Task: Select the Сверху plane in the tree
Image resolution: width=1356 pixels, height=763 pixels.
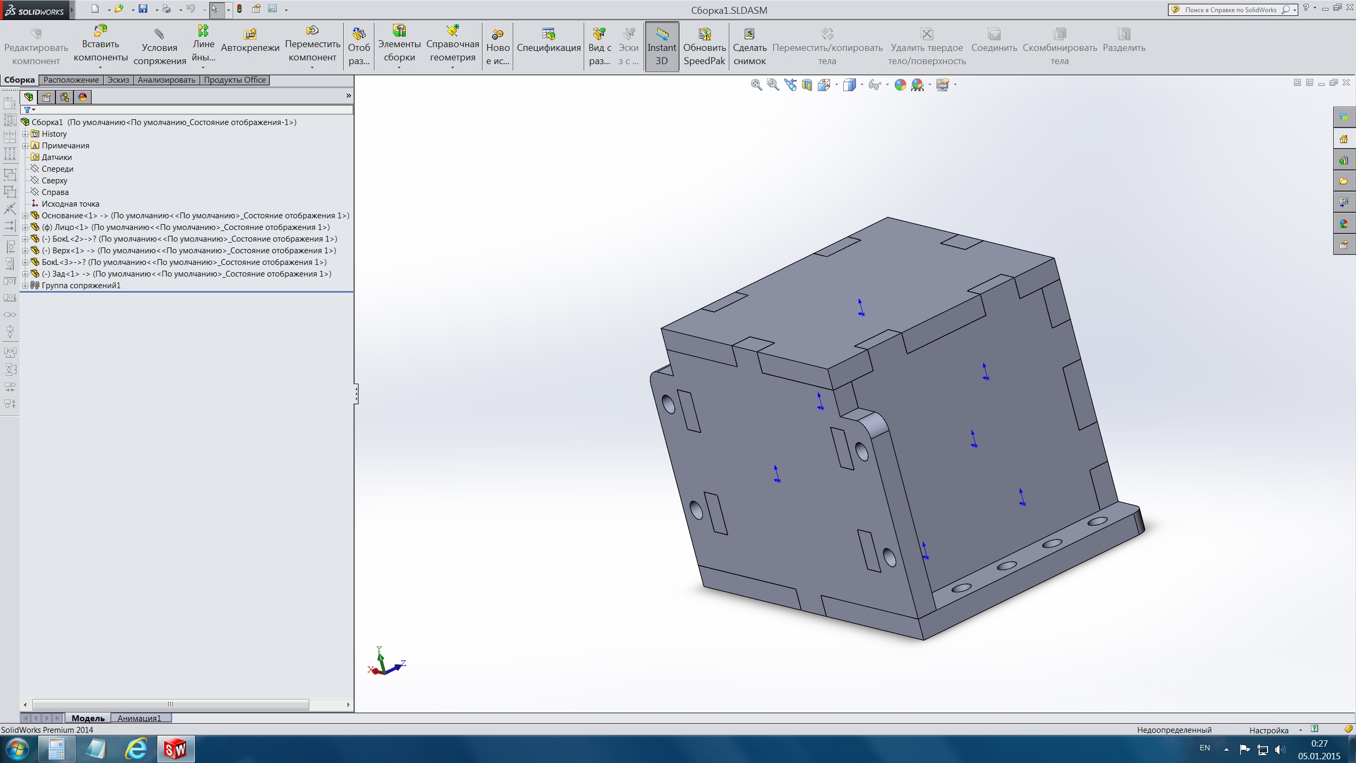Action: [54, 181]
